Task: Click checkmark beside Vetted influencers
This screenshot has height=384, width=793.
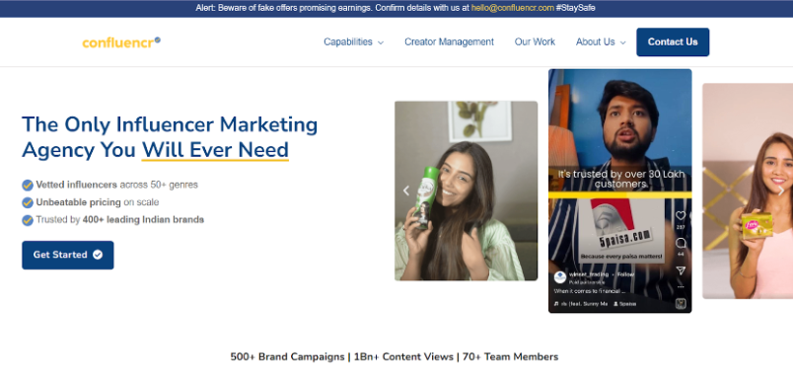Action: (28, 186)
